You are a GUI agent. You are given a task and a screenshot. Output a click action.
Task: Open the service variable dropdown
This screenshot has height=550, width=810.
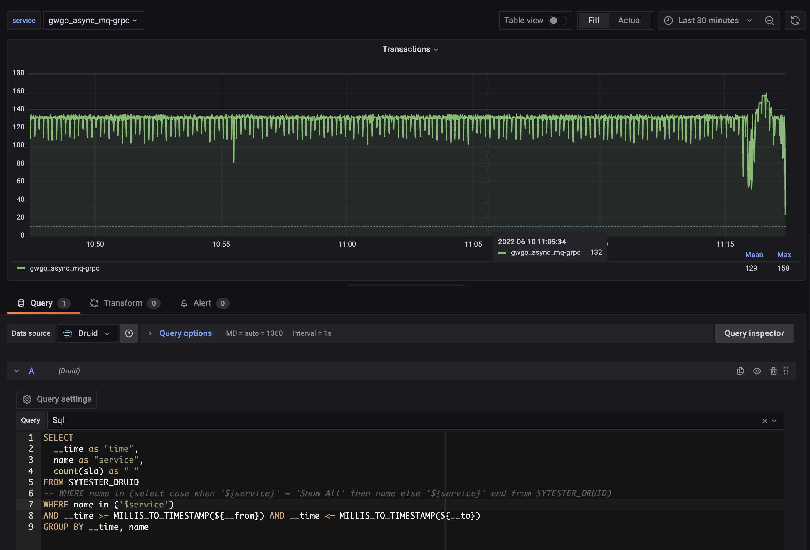click(93, 21)
